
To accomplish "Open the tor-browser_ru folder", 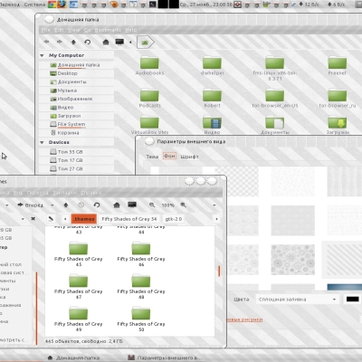I will tap(338, 98).
